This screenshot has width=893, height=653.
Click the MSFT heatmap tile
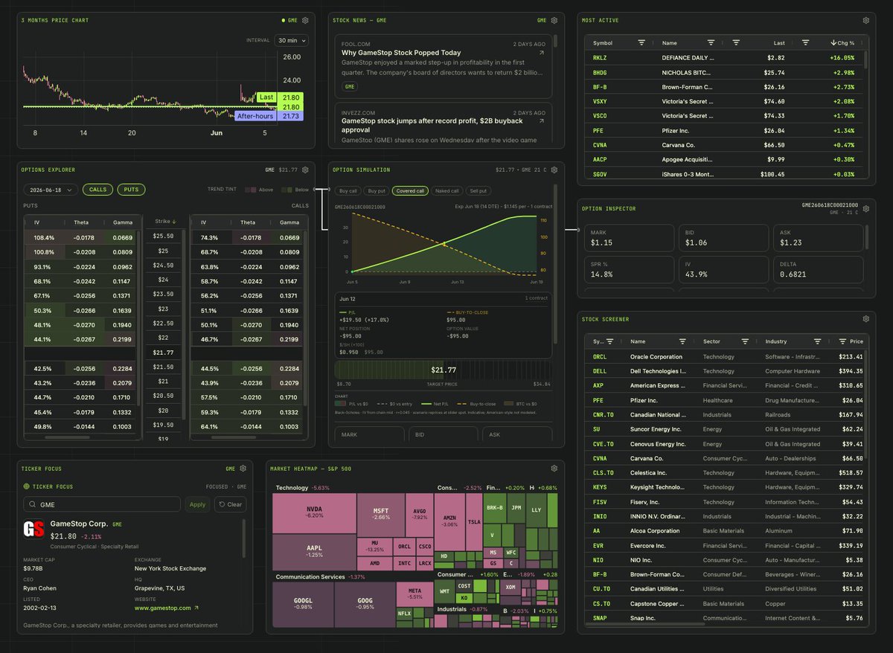pos(381,515)
